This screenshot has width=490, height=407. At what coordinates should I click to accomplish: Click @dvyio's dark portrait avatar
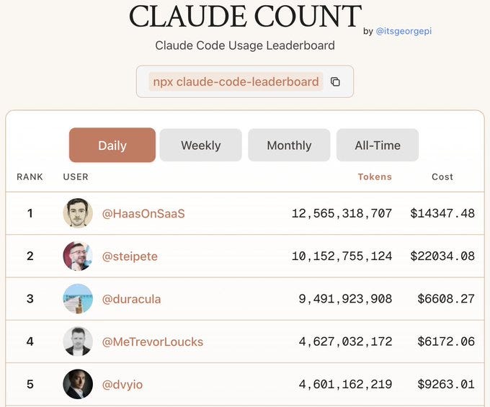pos(78,384)
